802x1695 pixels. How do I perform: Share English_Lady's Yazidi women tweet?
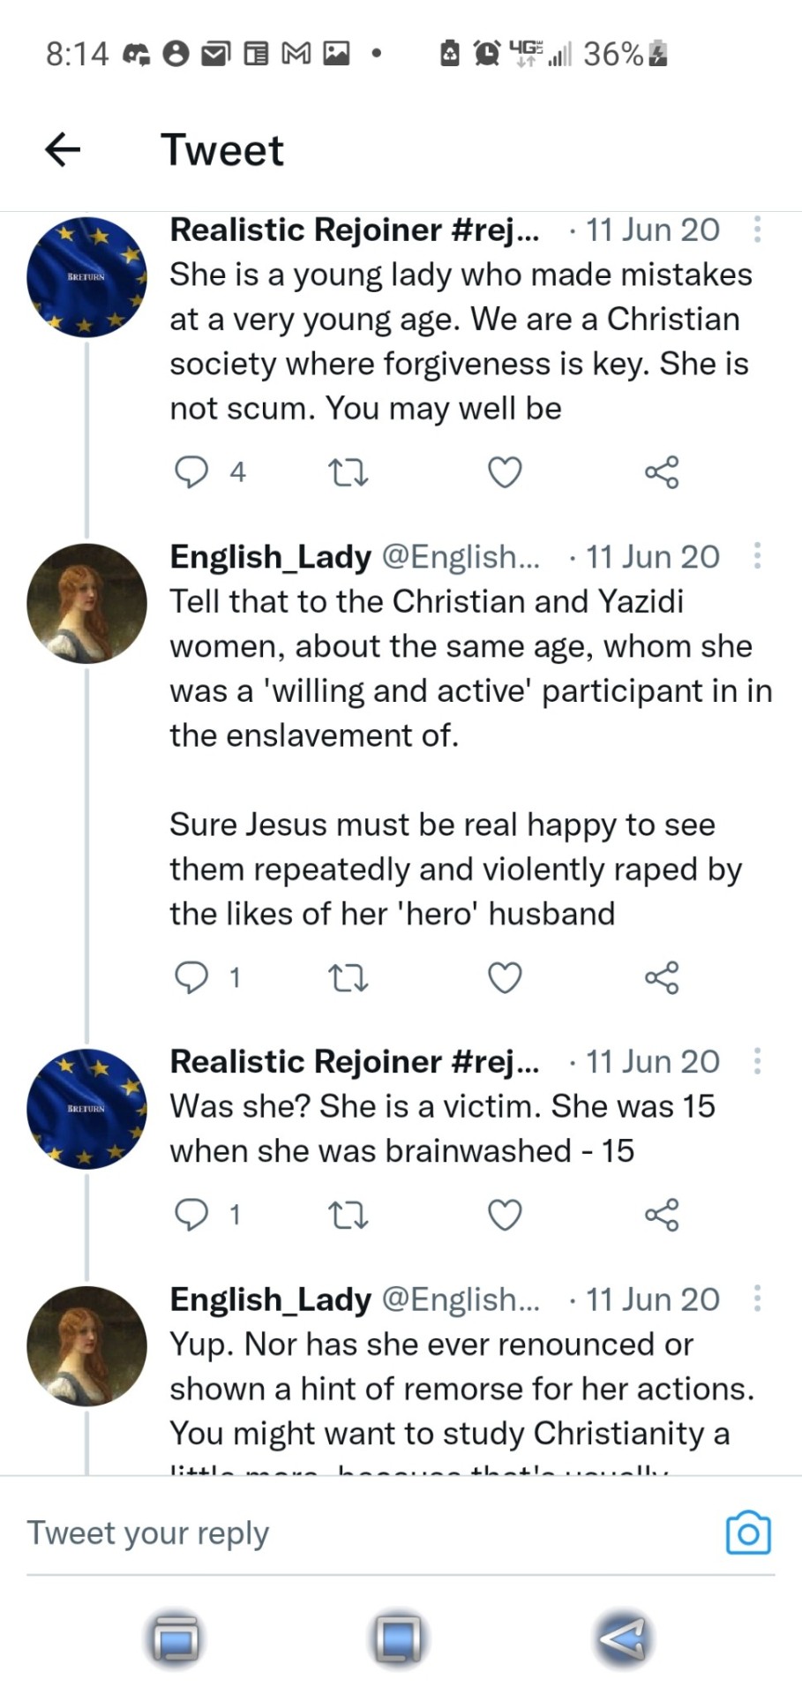tap(662, 977)
